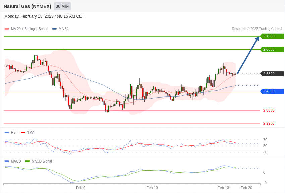
Task: Click the RSI legend color marker
Action: coord(7,133)
